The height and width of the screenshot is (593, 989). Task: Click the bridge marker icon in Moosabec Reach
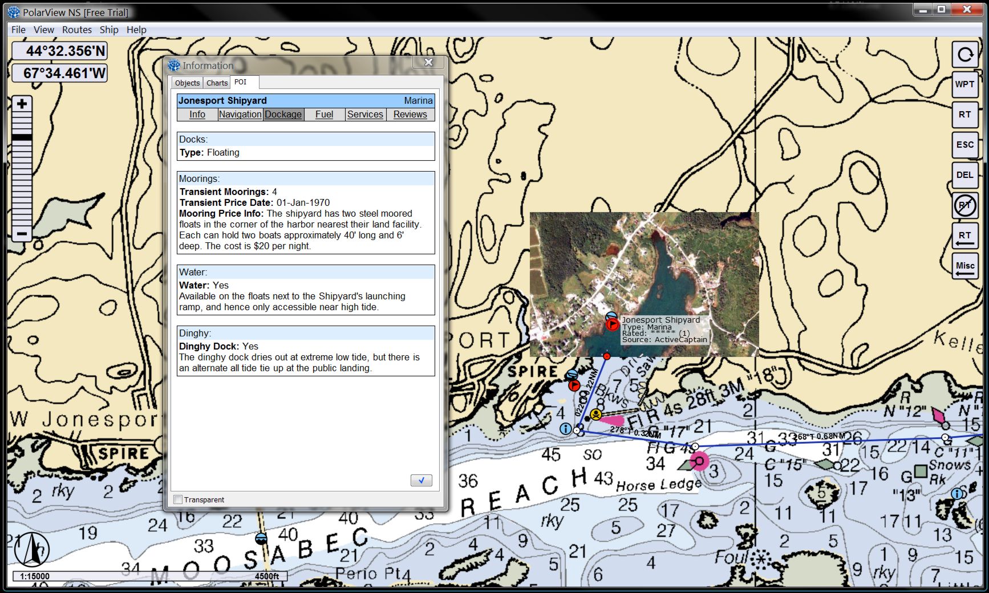coord(261,538)
